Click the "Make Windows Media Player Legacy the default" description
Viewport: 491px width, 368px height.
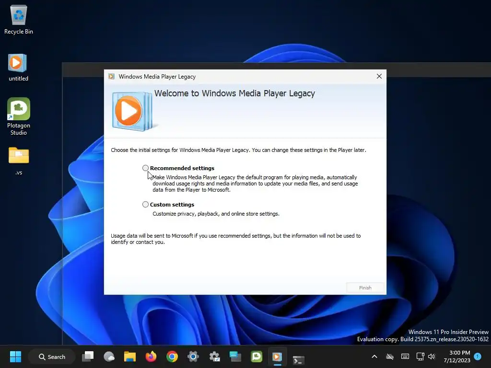(255, 184)
